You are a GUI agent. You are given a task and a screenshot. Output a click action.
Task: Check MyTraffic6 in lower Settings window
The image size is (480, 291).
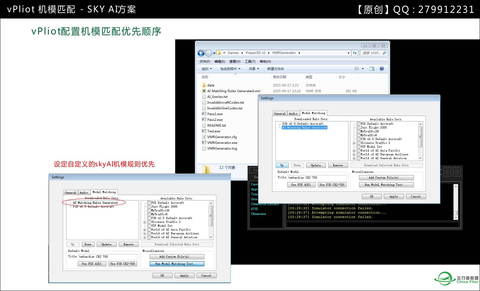[149, 214]
